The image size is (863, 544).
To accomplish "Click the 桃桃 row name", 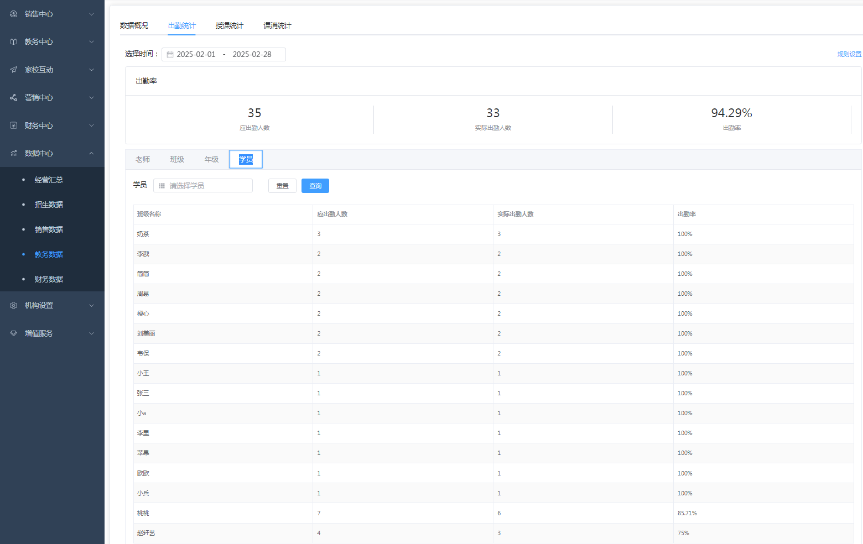I will coord(143,513).
